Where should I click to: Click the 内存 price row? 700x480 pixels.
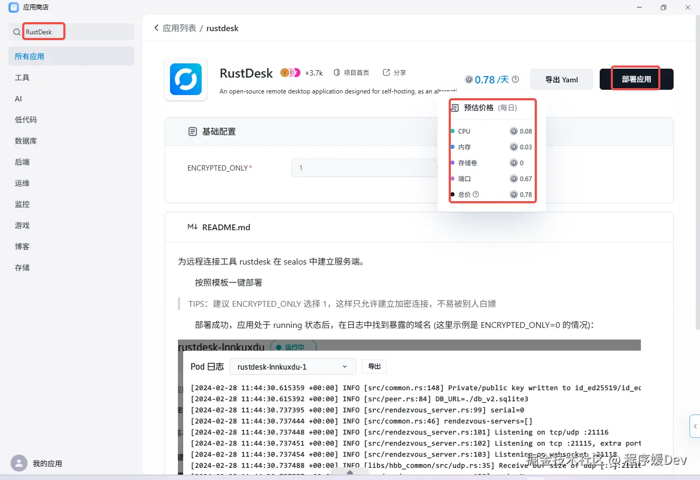click(x=492, y=147)
